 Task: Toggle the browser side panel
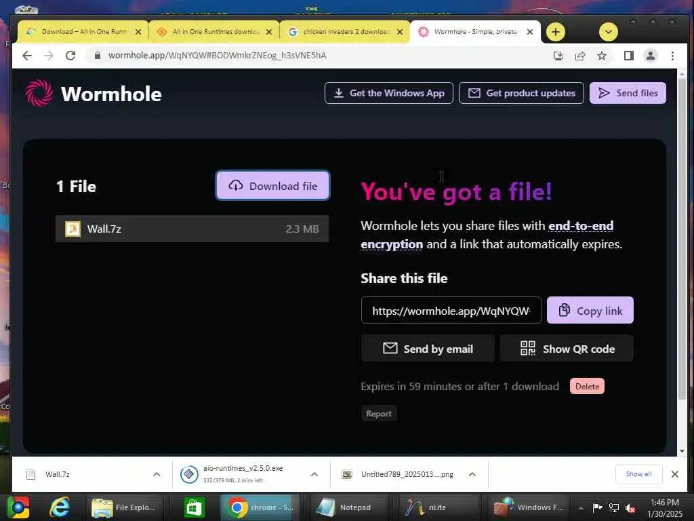[628, 56]
